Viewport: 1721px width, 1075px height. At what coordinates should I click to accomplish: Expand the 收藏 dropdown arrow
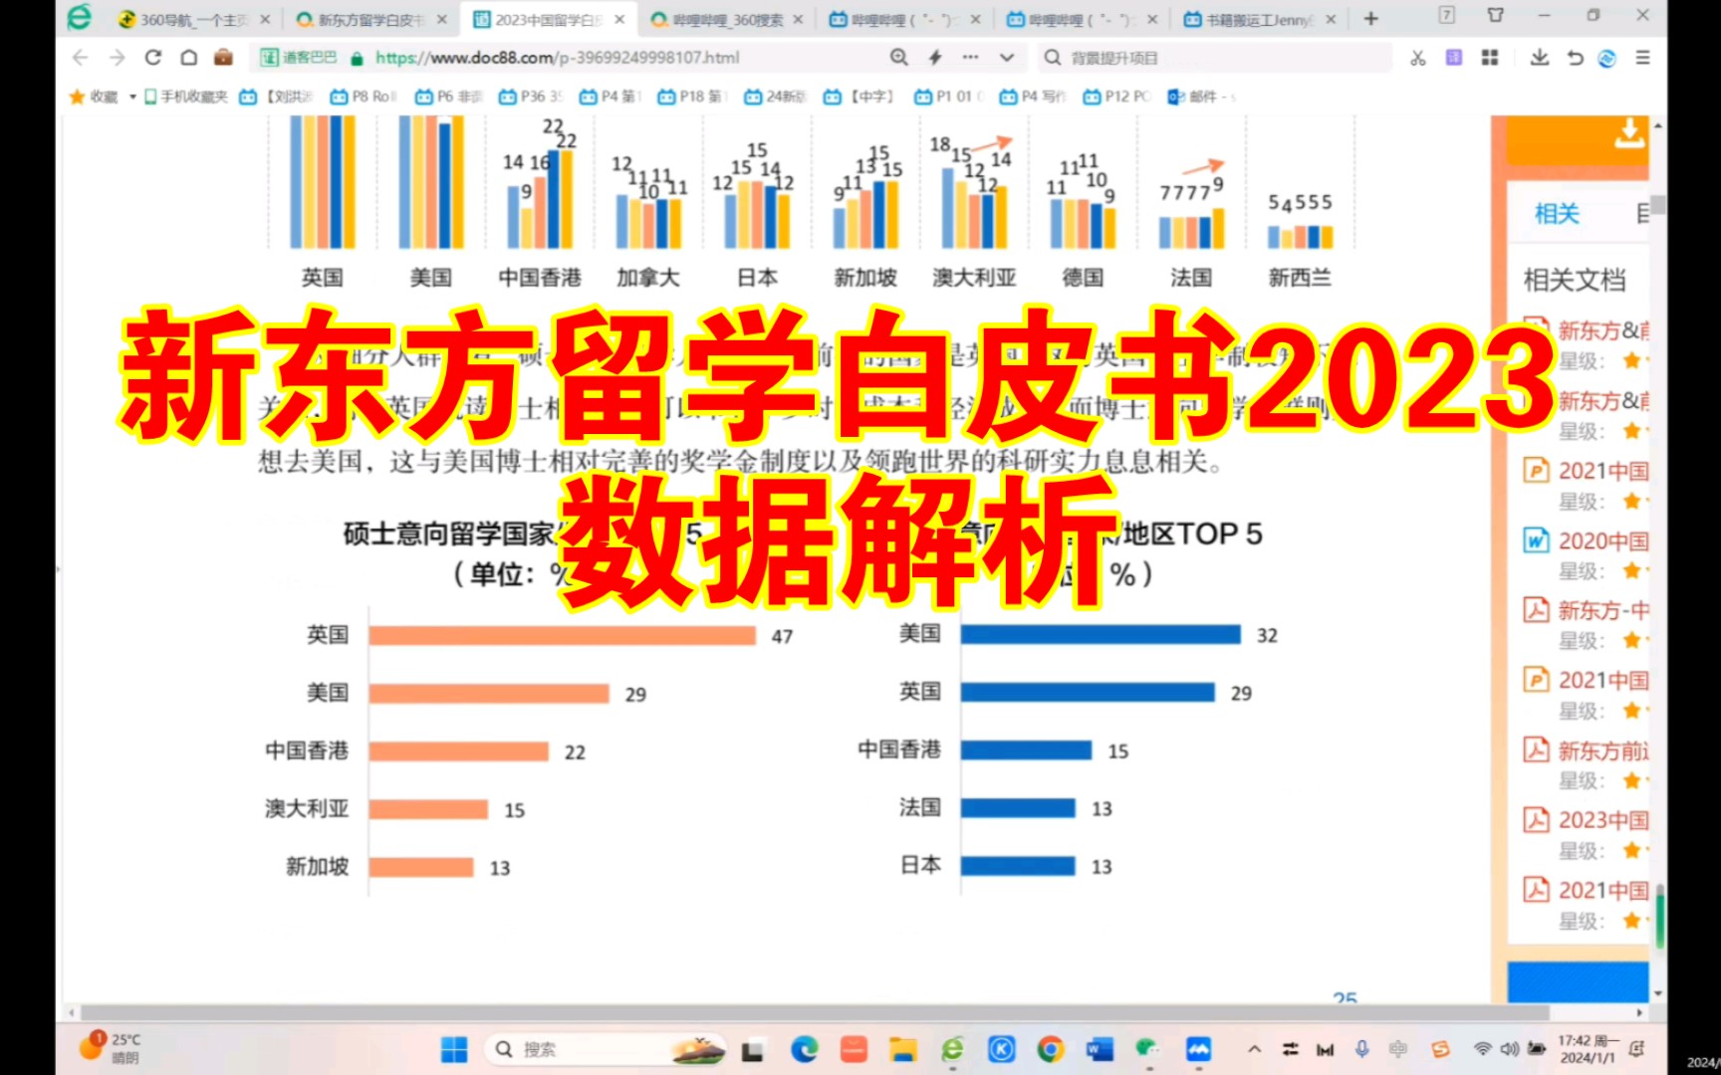tap(132, 97)
